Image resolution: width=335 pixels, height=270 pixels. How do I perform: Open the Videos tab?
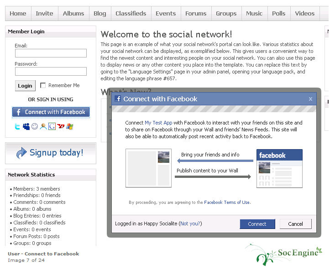305,13
